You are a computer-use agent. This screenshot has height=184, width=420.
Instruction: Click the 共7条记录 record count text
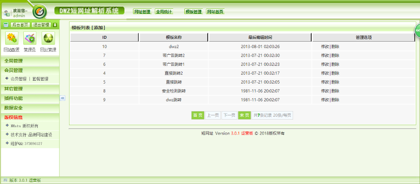click(263, 115)
